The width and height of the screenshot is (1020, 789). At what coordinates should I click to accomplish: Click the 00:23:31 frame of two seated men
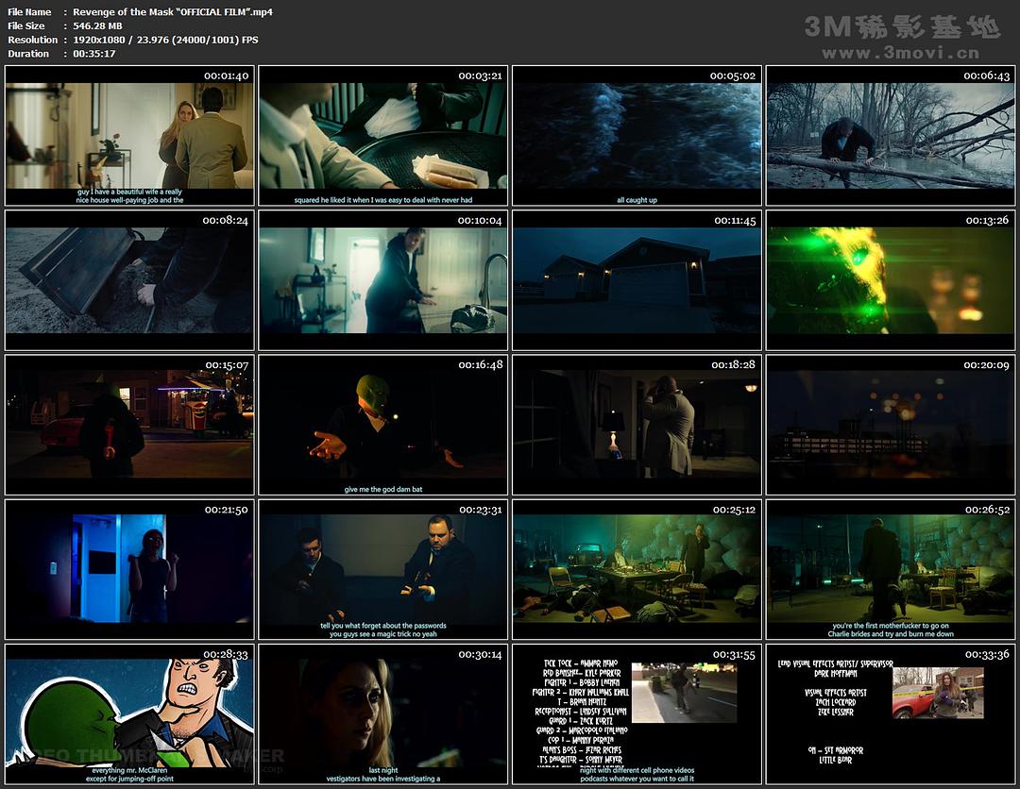tap(382, 569)
